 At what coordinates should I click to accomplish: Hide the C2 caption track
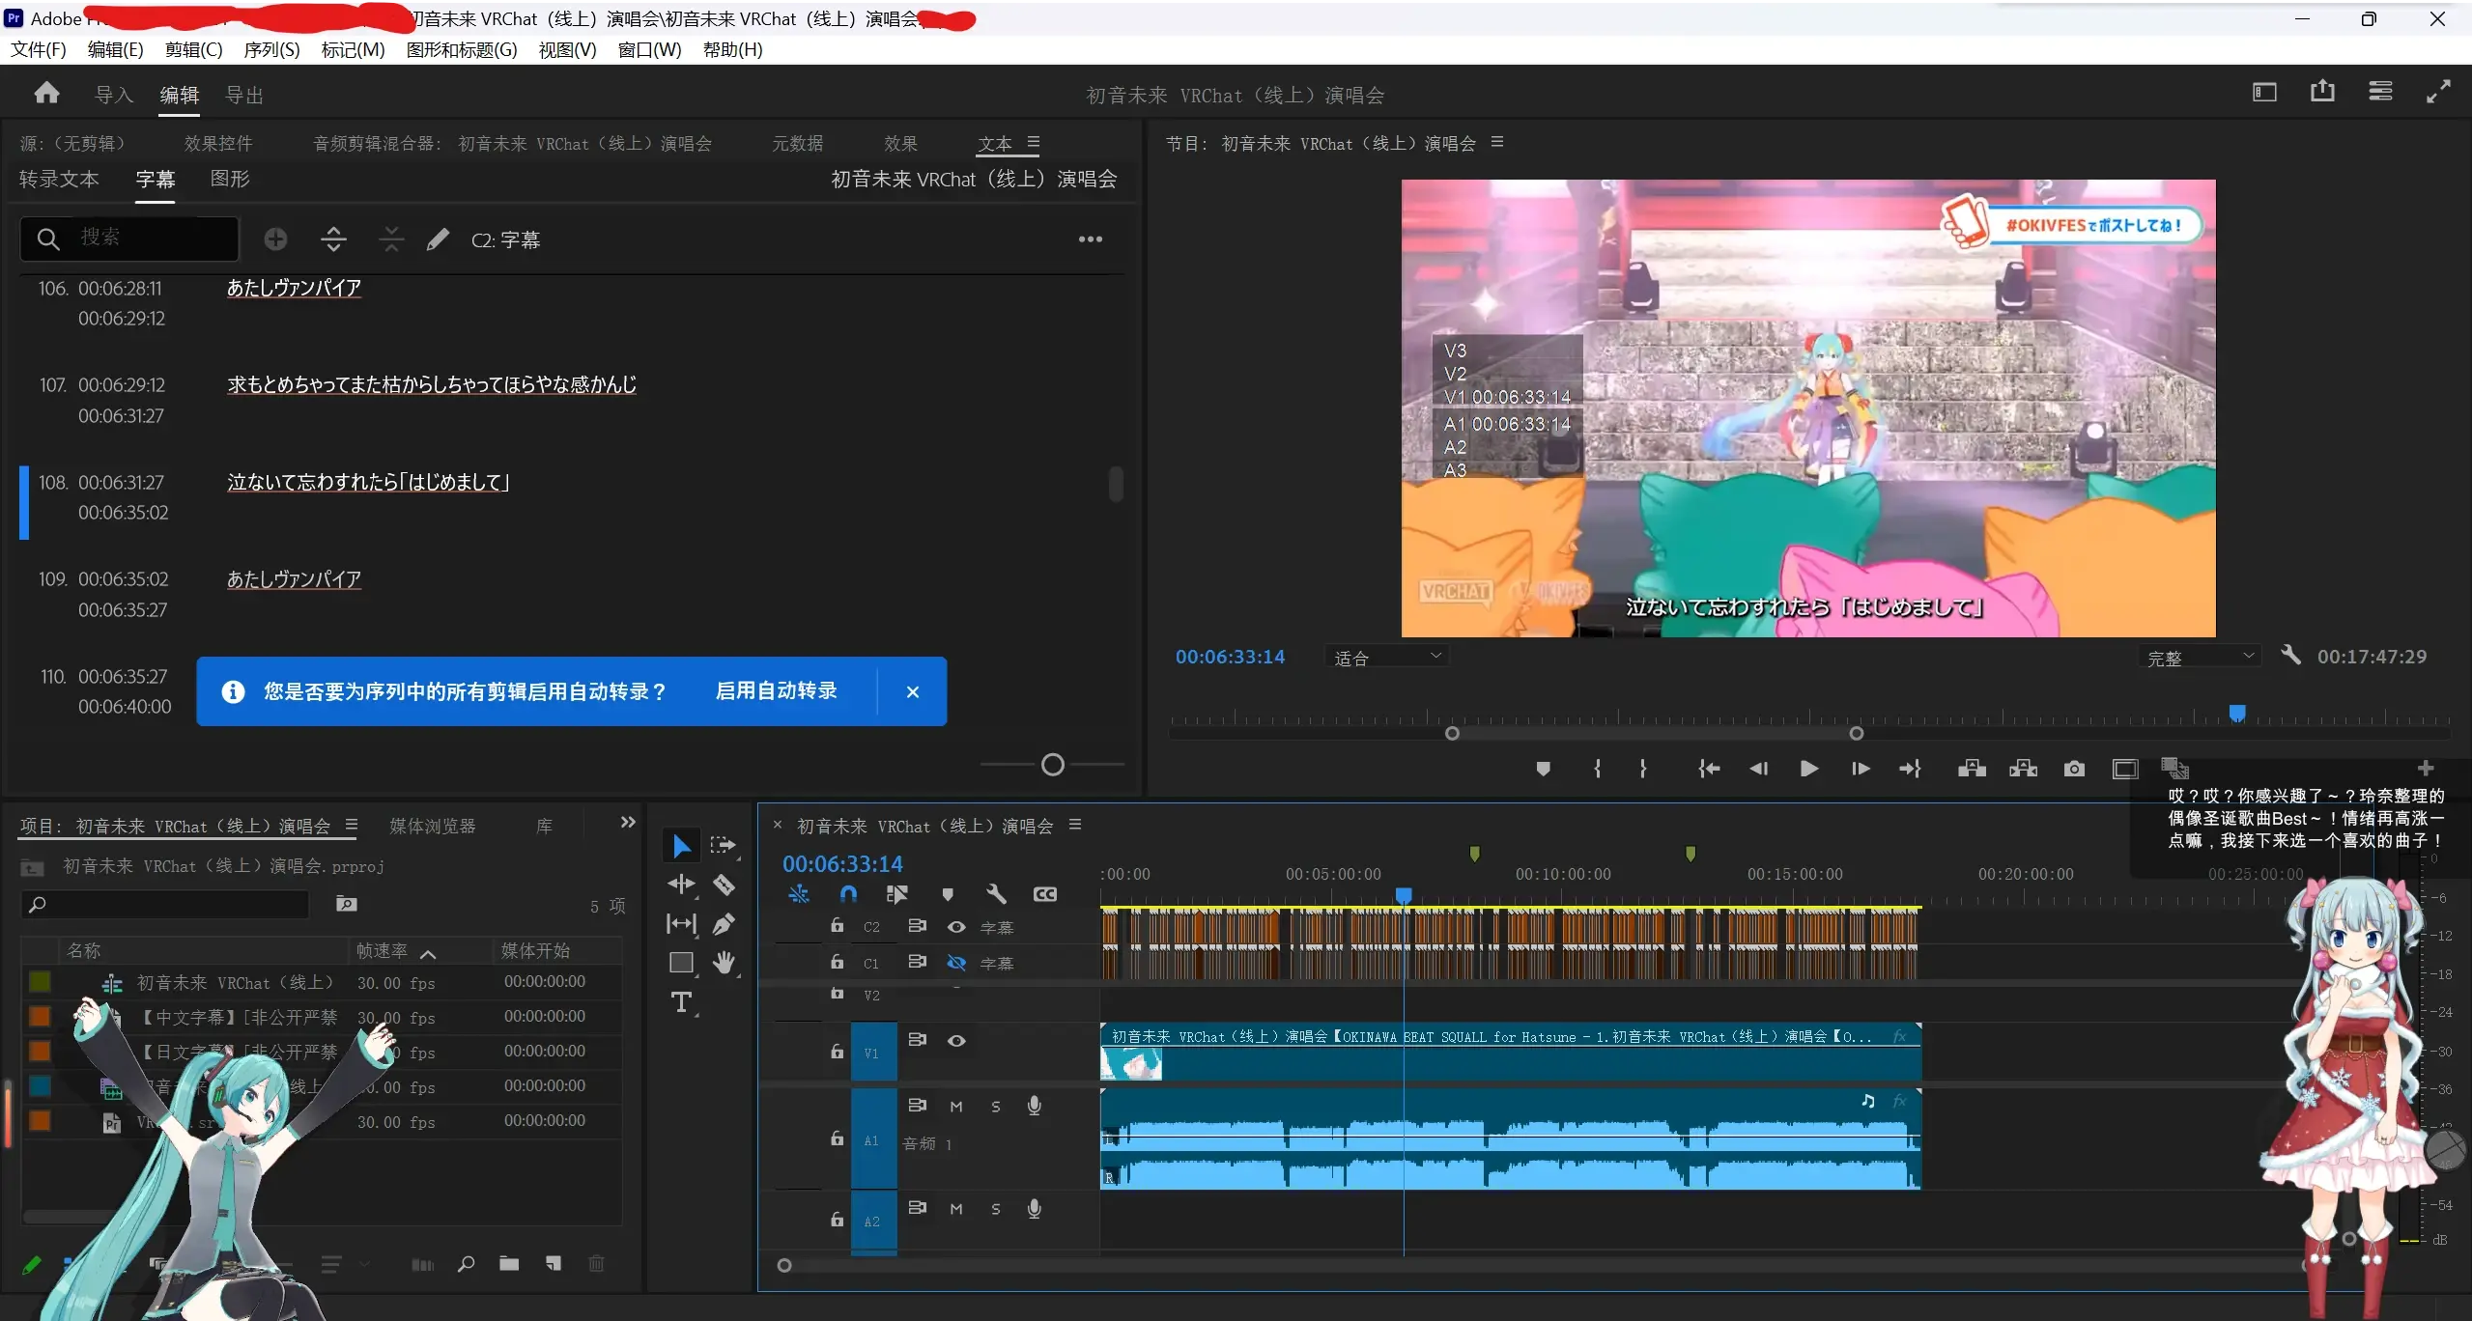pos(956,927)
